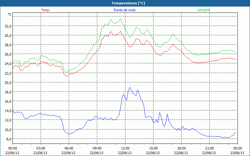The width and height of the screenshot is (250, 156).
Task: Select the blue Punto de rocío legend label
Action: (124, 10)
